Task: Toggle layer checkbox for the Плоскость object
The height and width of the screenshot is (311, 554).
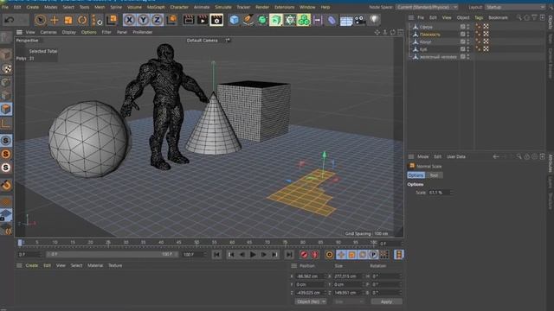Action: [x=462, y=34]
